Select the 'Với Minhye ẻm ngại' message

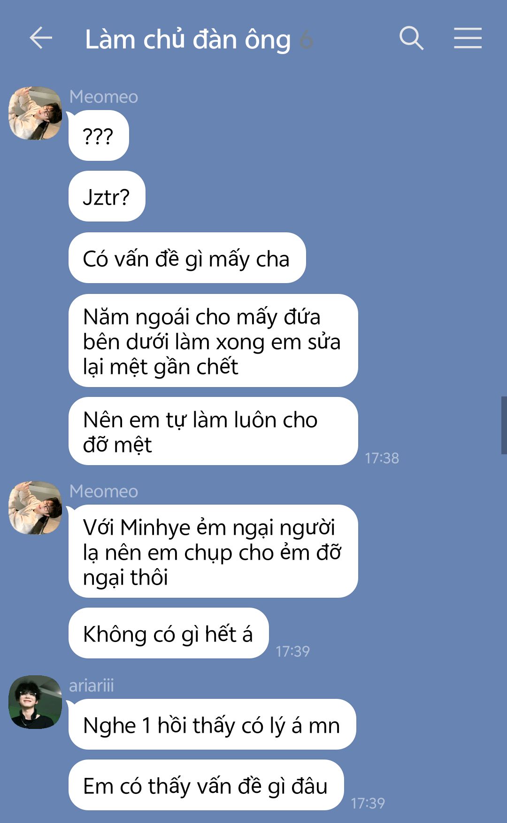pyautogui.click(x=213, y=551)
